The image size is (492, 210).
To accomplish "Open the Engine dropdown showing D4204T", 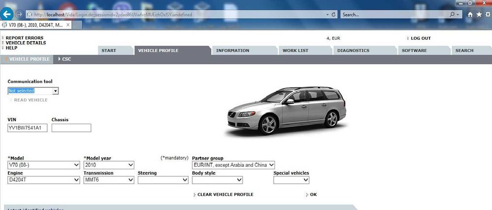I will (x=44, y=180).
